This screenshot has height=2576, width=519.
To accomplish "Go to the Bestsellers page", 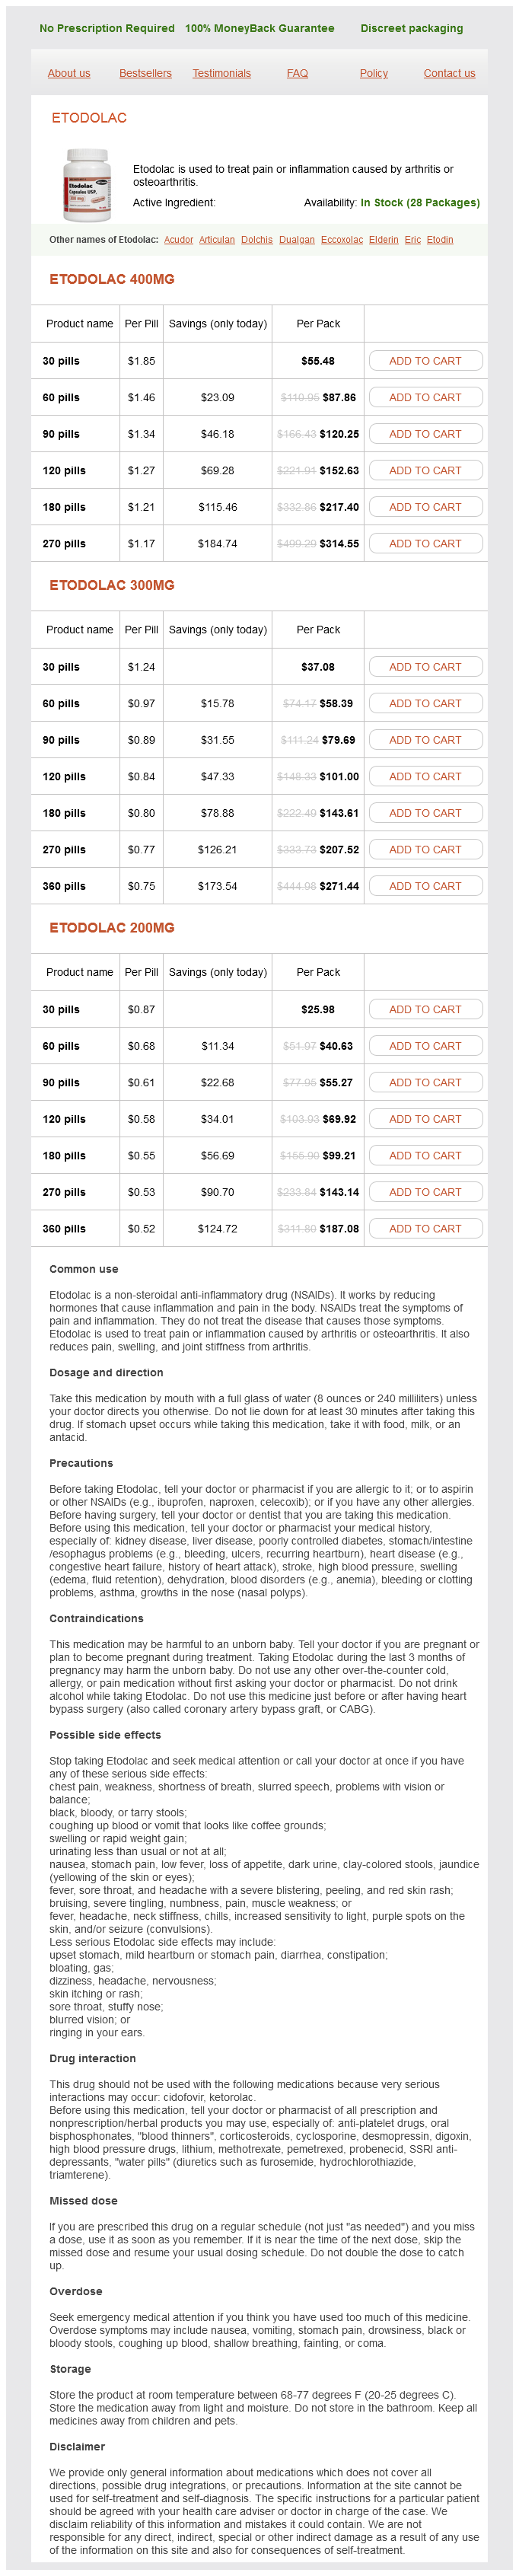I will (x=145, y=73).
